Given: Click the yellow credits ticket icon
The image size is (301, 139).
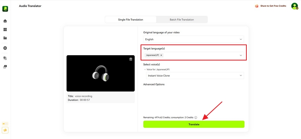Looking at the screenshot, I should click(x=5, y=130).
